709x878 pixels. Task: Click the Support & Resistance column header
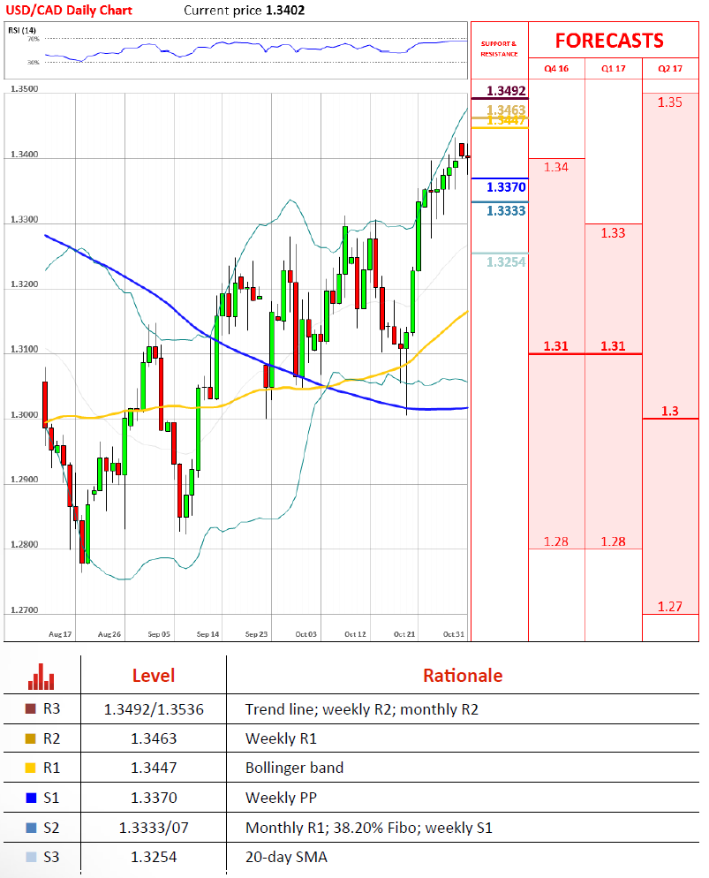tap(499, 49)
